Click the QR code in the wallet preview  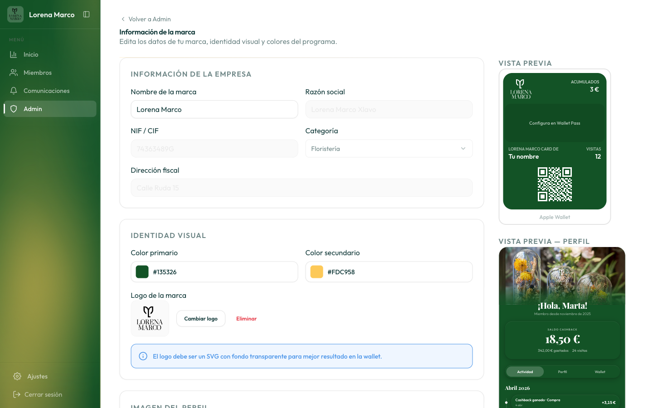point(555,184)
